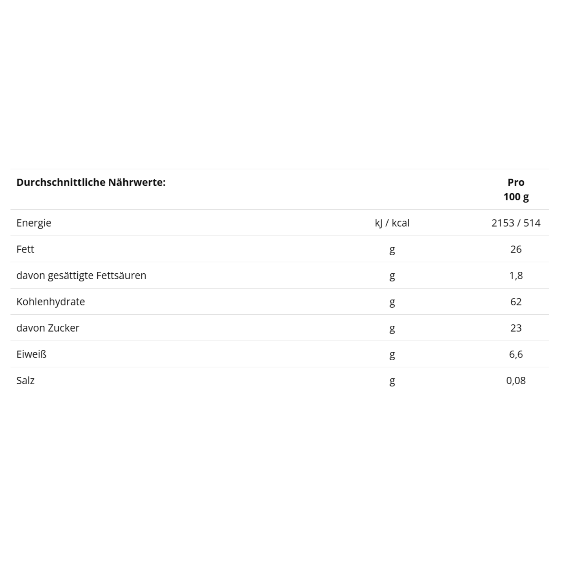Select the kJ / kcal unit cell
This screenshot has height=563, width=563.
click(392, 223)
